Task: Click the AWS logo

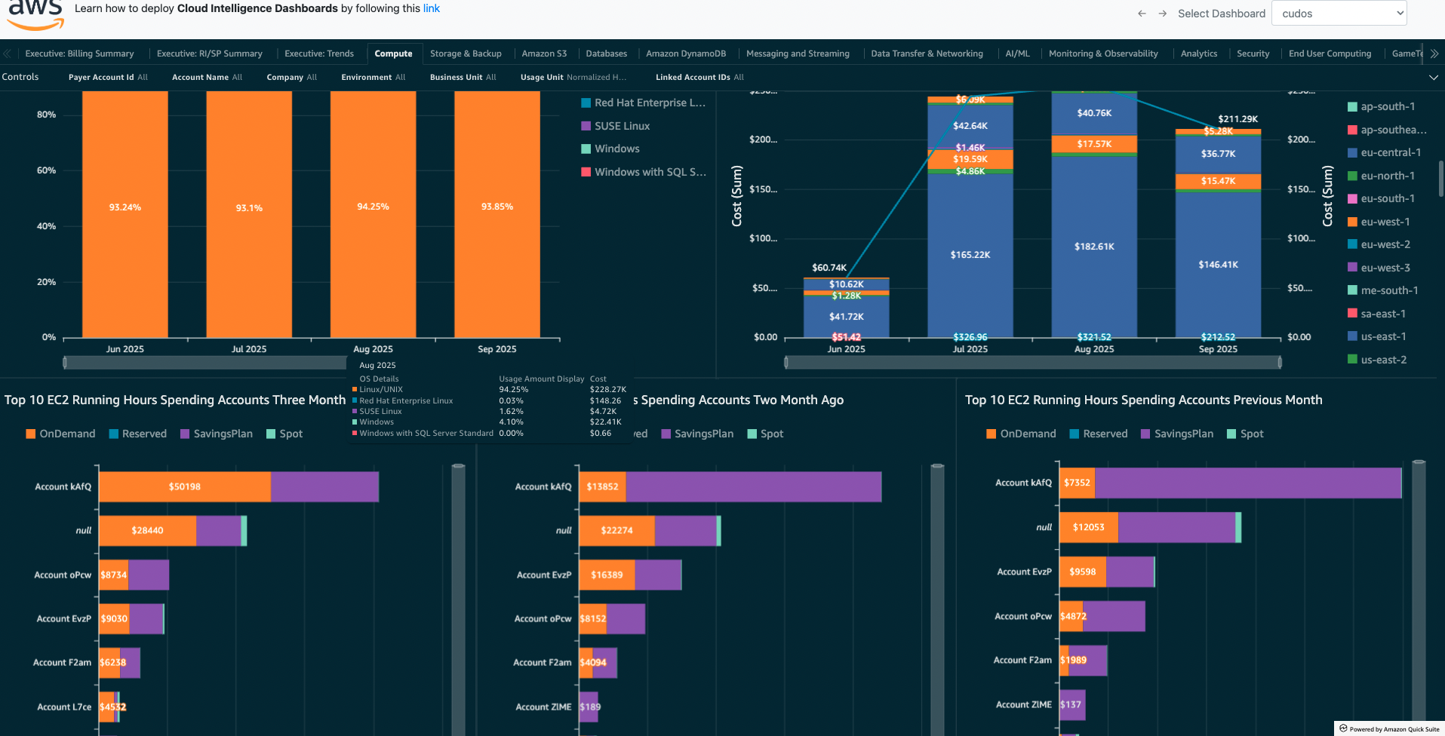Action: tap(35, 14)
